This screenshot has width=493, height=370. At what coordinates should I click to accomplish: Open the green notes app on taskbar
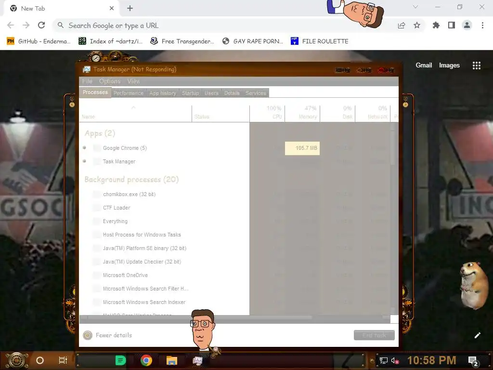121,360
